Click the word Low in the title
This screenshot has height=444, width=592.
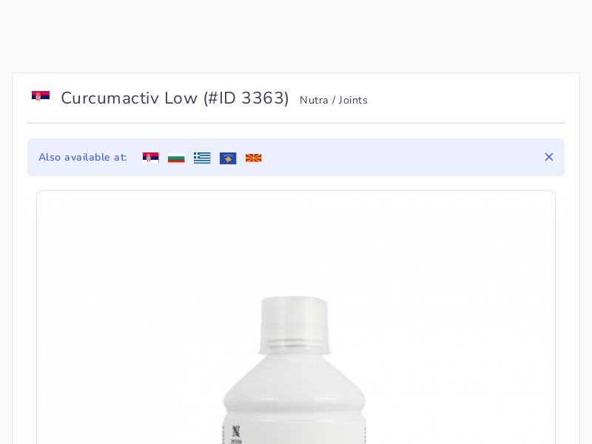[x=181, y=98]
